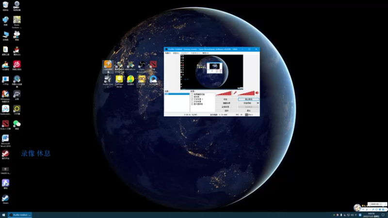Screen dimensions: 388x218
Task: Adjust the microphone volume meter in OBS
Action: pos(224,93)
